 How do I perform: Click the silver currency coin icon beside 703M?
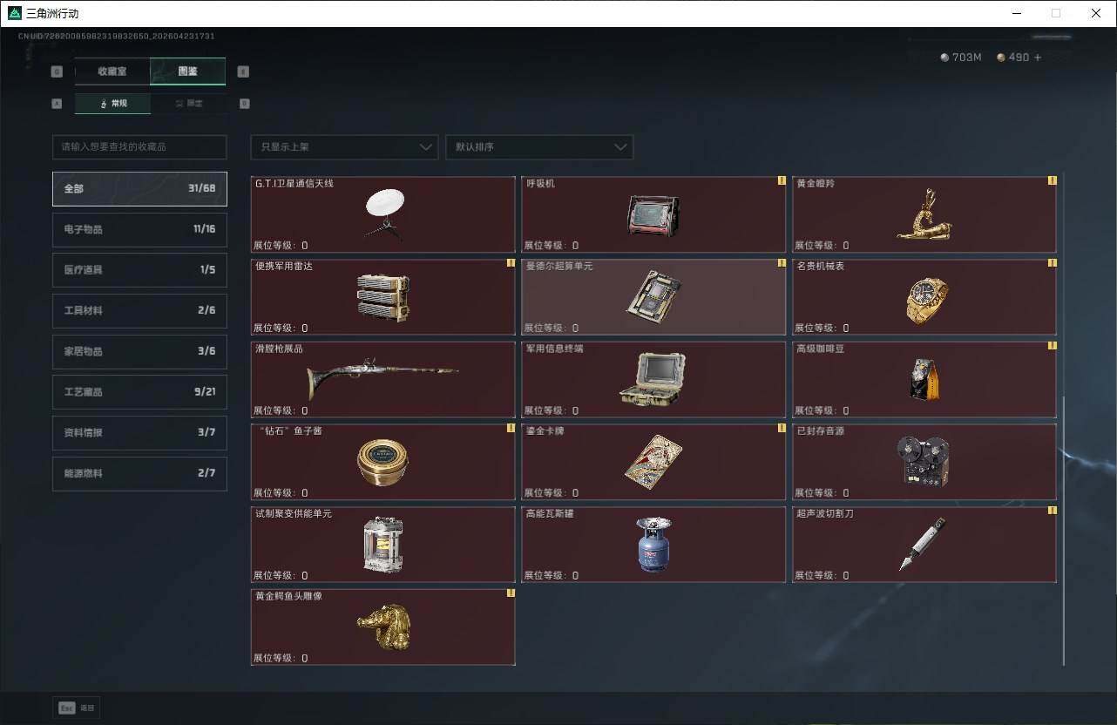click(x=944, y=58)
